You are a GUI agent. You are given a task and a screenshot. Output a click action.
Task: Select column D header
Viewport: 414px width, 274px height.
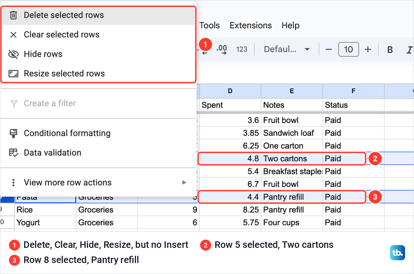[230, 91]
